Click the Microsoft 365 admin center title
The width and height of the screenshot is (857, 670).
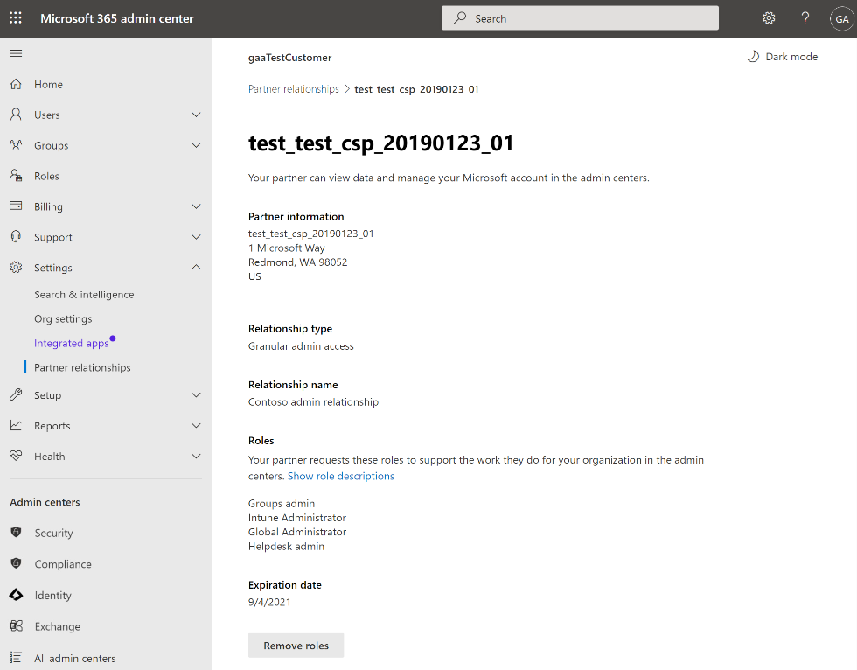116,18
